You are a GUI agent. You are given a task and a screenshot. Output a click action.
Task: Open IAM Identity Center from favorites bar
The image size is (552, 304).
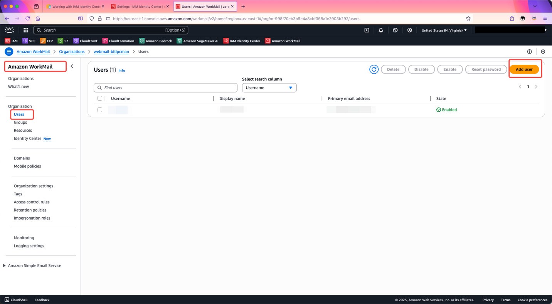(242, 41)
